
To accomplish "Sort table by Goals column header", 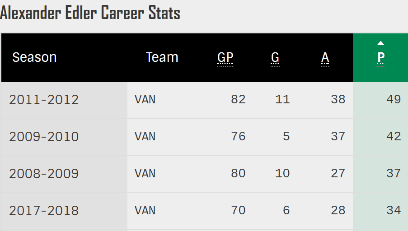I will point(275,58).
